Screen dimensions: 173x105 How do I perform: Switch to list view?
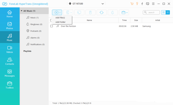tap(168, 12)
